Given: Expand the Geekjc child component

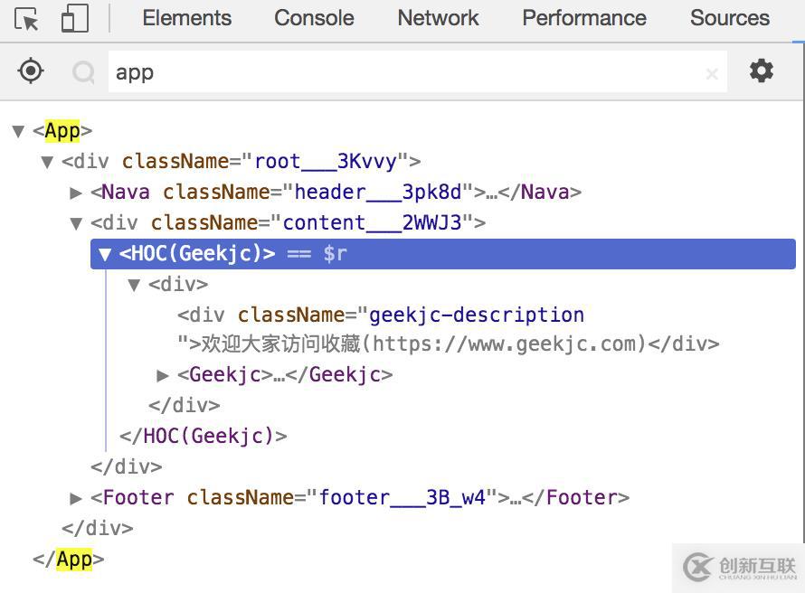Looking at the screenshot, I should click(163, 375).
